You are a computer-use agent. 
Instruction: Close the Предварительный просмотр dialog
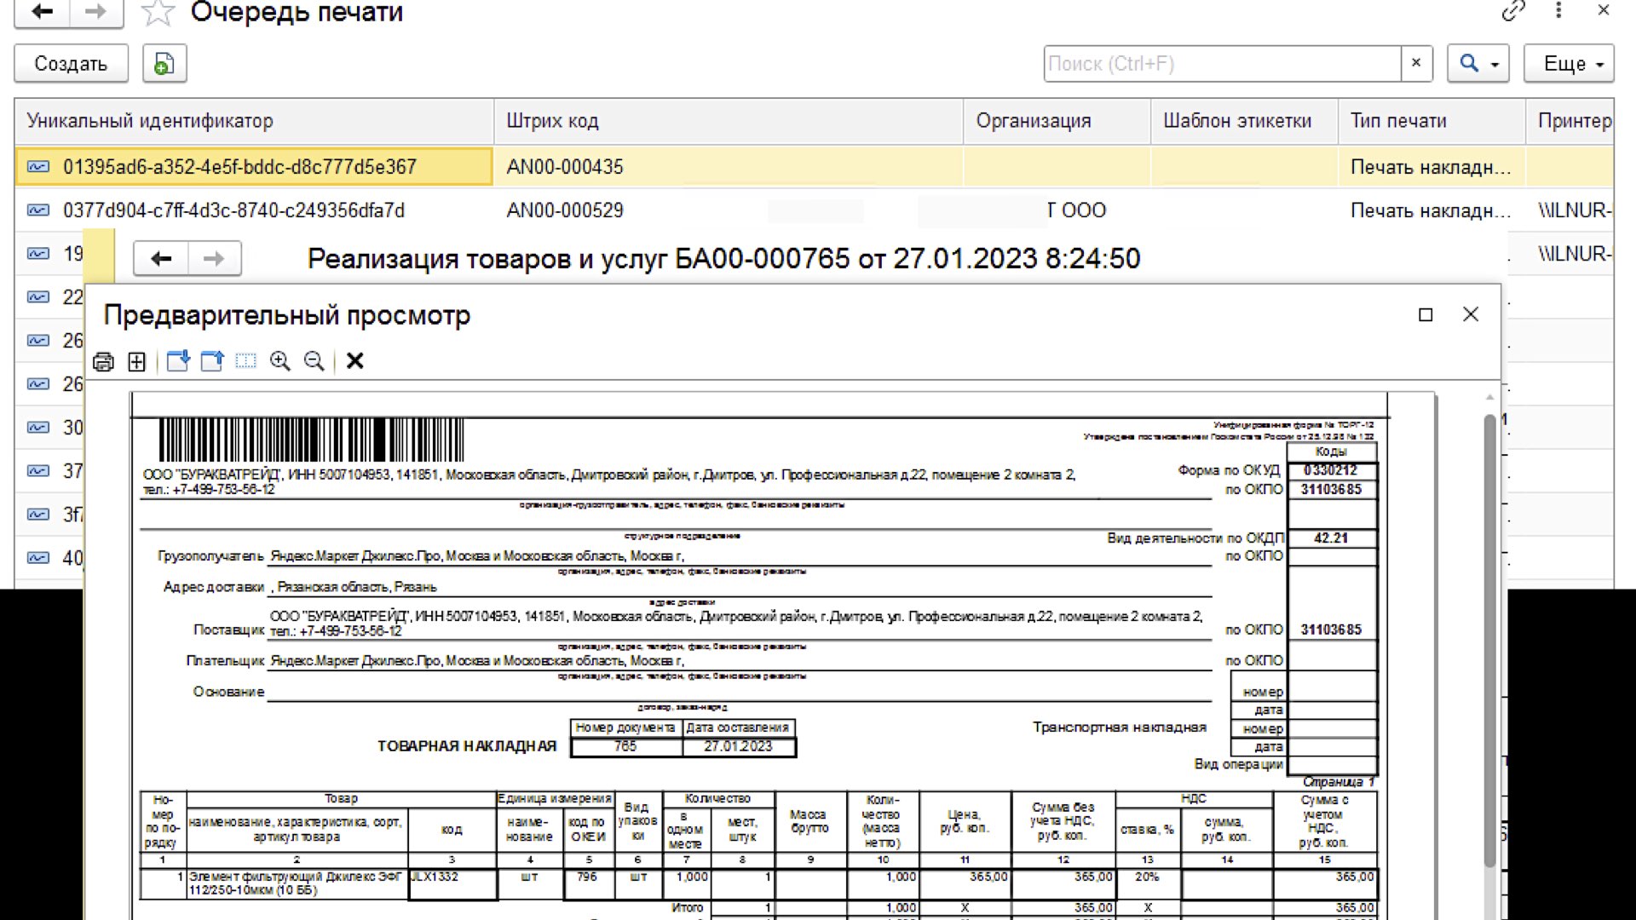click(x=1471, y=314)
